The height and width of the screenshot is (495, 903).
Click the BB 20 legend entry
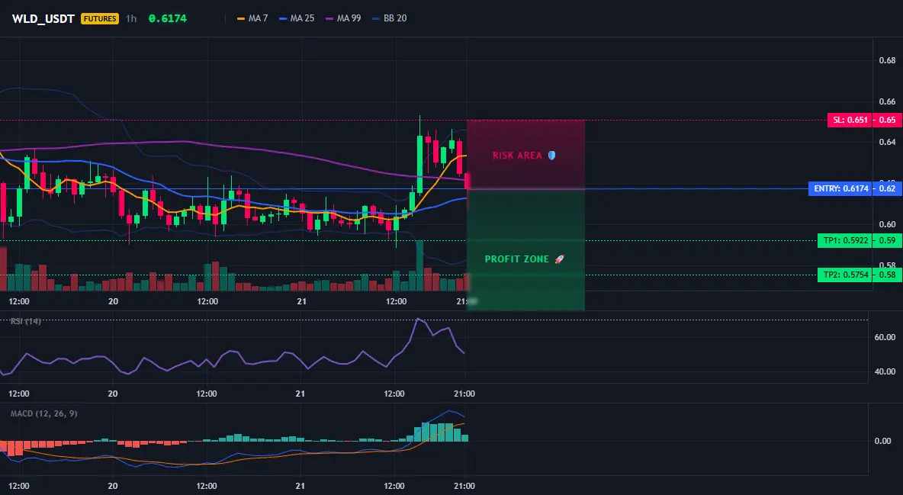389,18
